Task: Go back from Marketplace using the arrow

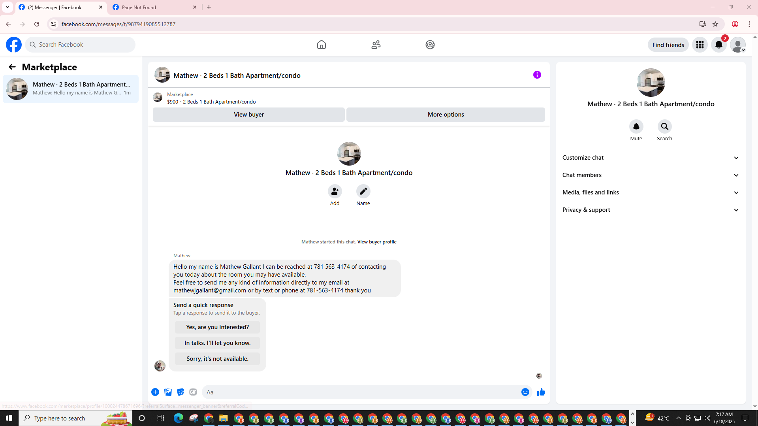Action: [x=12, y=67]
